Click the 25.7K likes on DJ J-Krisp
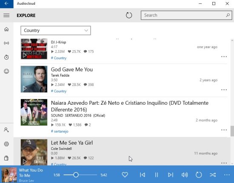Screen dimensions: 234x183 click(x=74, y=51)
